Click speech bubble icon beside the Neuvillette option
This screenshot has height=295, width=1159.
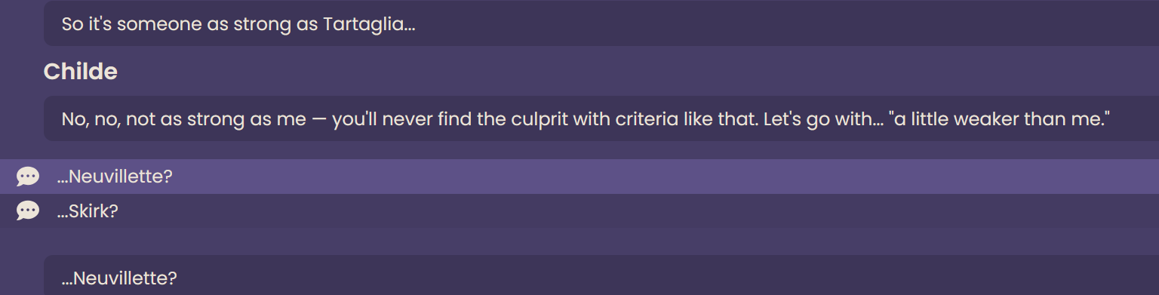click(28, 177)
